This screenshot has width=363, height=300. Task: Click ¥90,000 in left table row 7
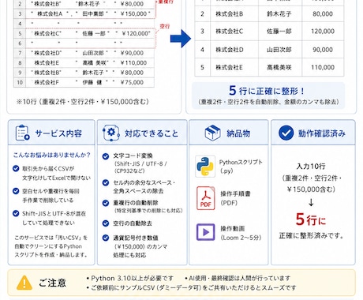pos(132,53)
